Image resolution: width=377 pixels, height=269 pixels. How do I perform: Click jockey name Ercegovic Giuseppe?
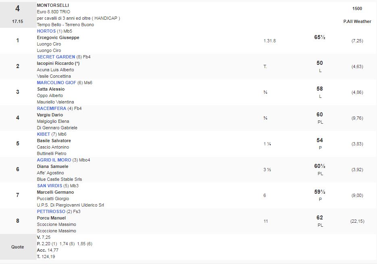(x=58, y=37)
